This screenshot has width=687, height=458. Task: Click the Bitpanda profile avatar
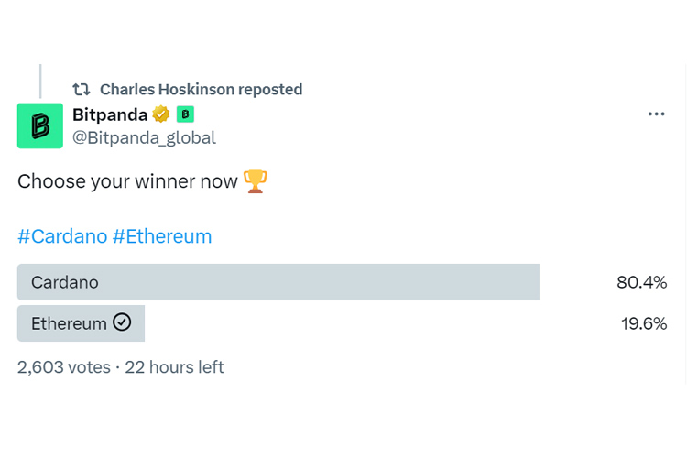pos(39,125)
